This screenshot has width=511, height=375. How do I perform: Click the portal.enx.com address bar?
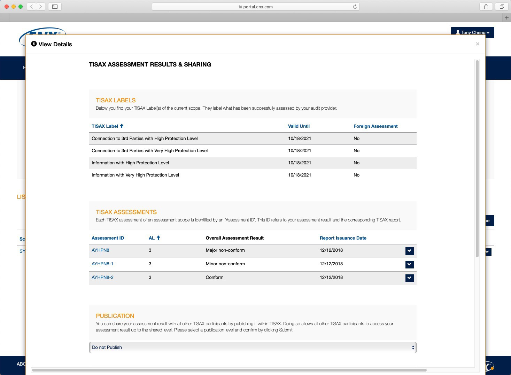255,7
